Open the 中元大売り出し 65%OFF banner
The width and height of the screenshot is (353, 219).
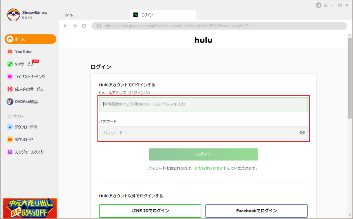30,208
